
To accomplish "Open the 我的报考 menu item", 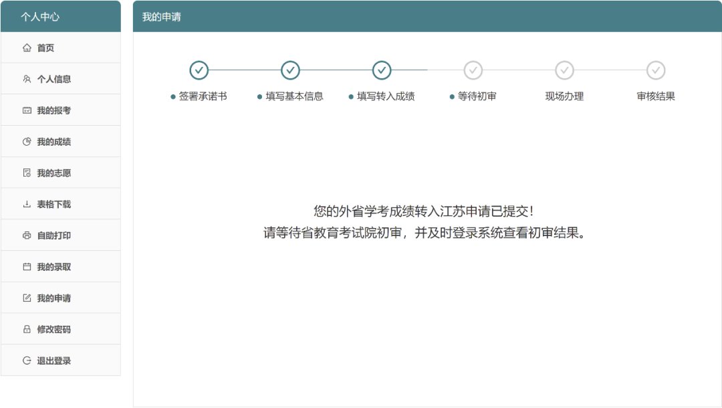I will [53, 110].
